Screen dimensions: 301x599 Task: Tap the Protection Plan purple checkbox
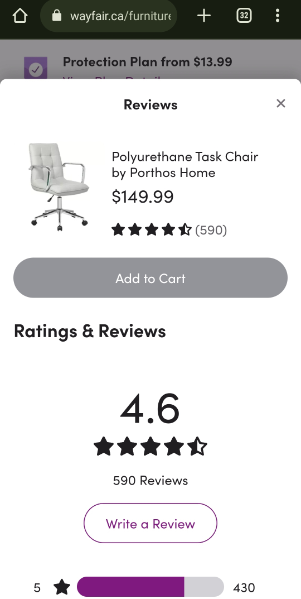click(36, 68)
